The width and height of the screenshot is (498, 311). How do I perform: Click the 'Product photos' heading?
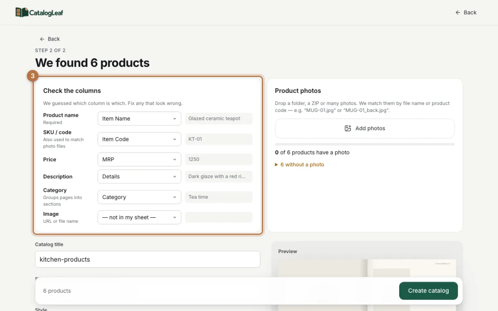coord(298,91)
